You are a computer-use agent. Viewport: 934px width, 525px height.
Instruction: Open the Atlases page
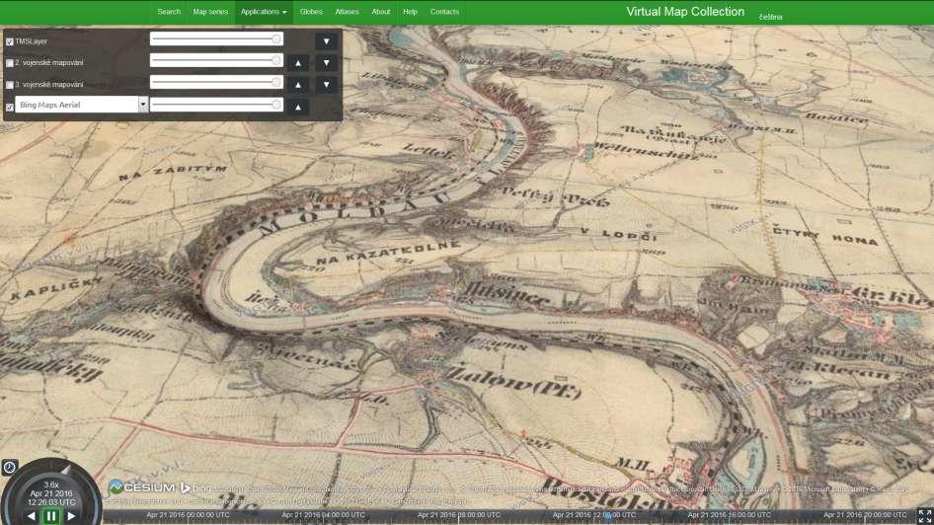click(x=347, y=11)
